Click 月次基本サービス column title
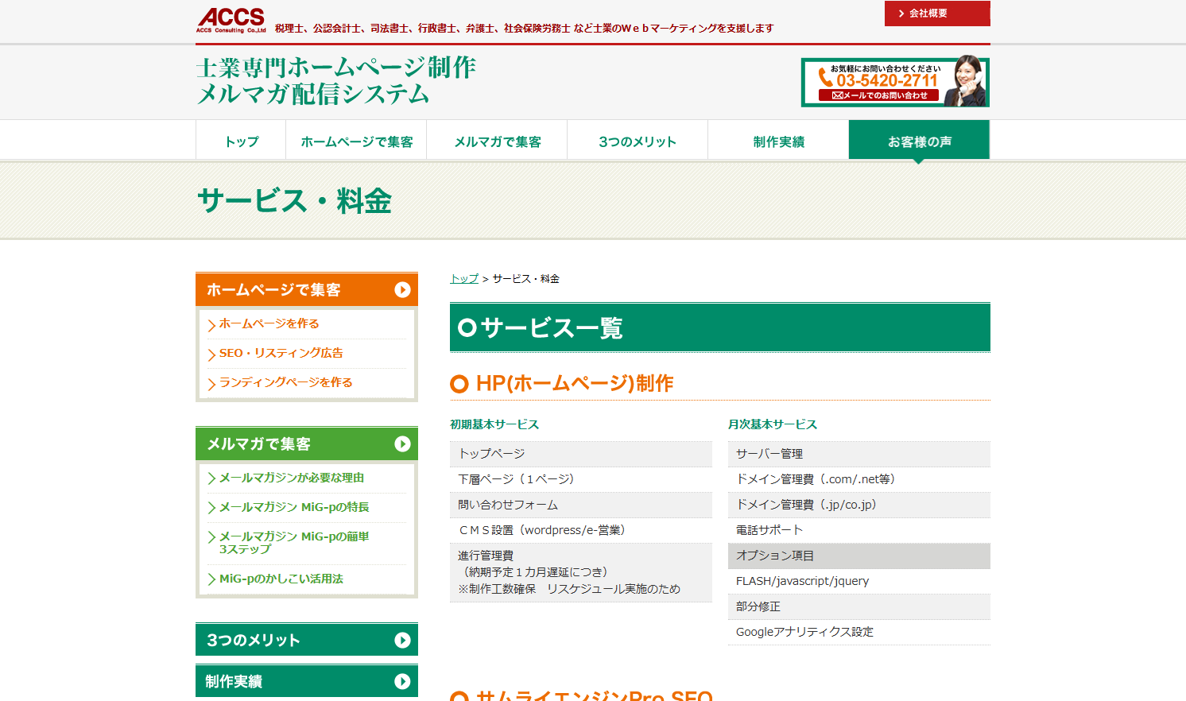 click(773, 424)
